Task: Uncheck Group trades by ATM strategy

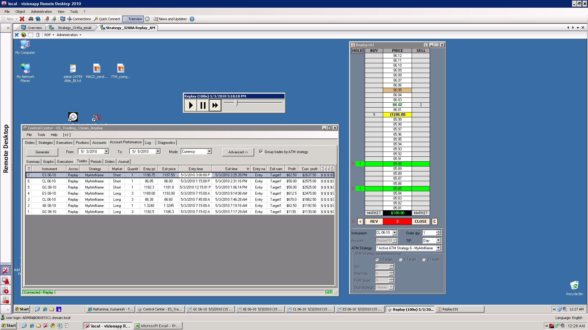Action: 261,152
